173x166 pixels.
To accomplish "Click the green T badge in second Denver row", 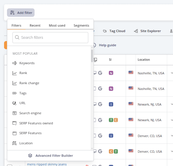I will 116,152.
